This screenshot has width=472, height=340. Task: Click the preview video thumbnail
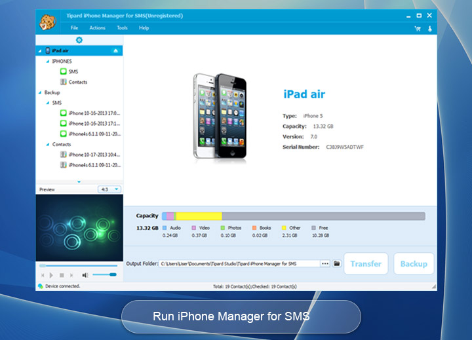click(x=79, y=227)
